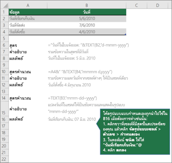Click 'คำอธิบาย' label in row 7

point(18,52)
